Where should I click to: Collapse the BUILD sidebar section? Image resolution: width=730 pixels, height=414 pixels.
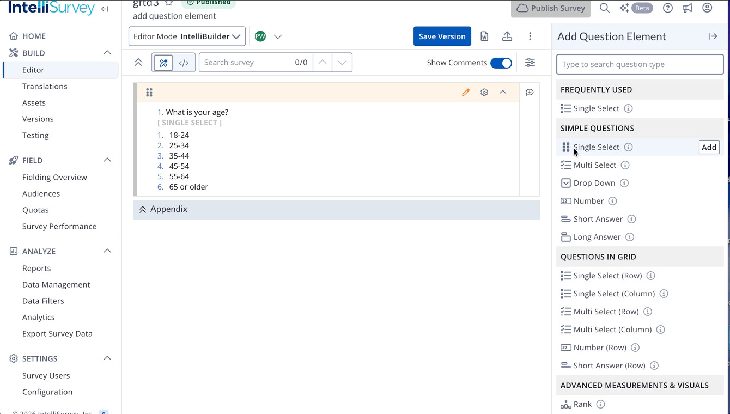pyautogui.click(x=107, y=53)
